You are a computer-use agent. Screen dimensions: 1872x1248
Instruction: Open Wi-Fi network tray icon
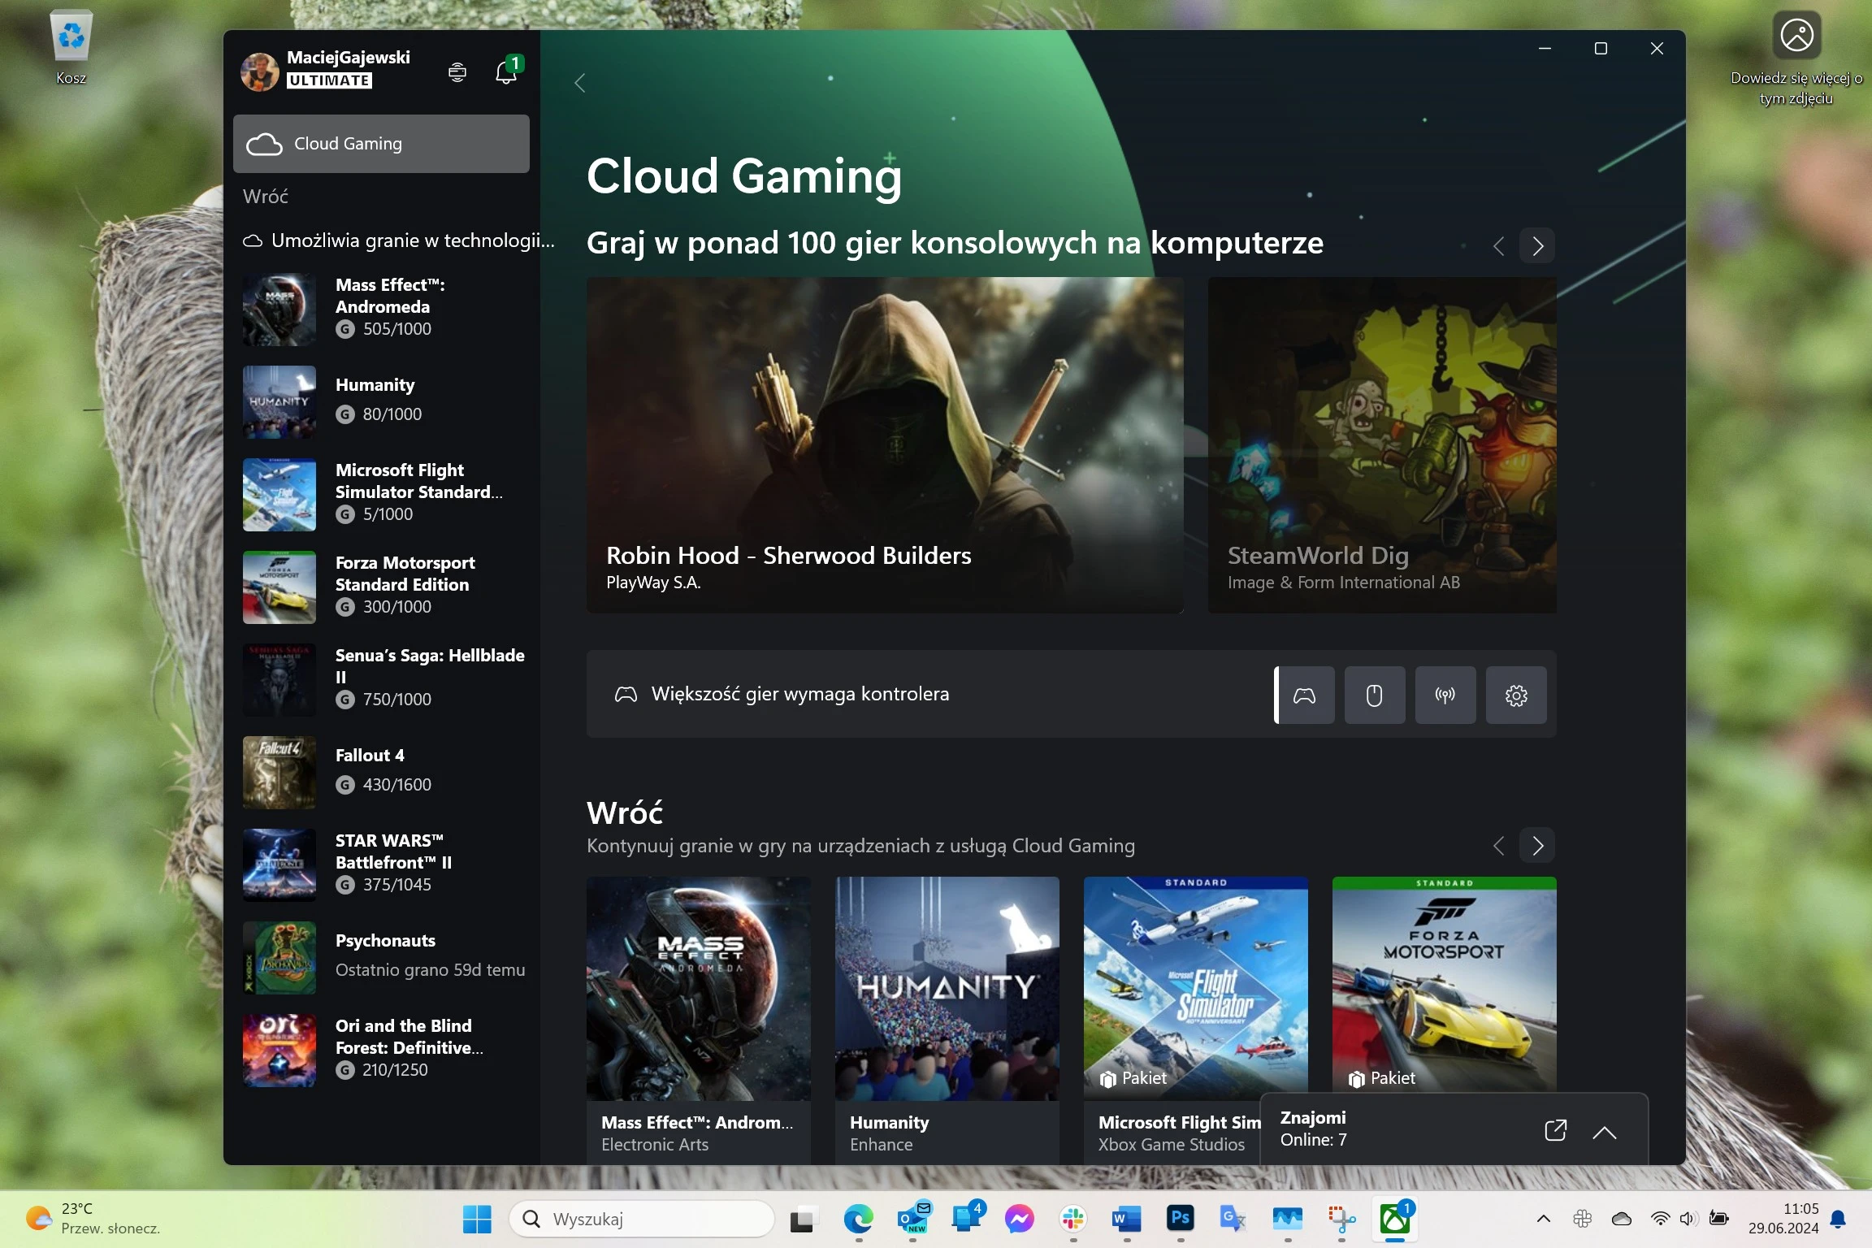1661,1219
